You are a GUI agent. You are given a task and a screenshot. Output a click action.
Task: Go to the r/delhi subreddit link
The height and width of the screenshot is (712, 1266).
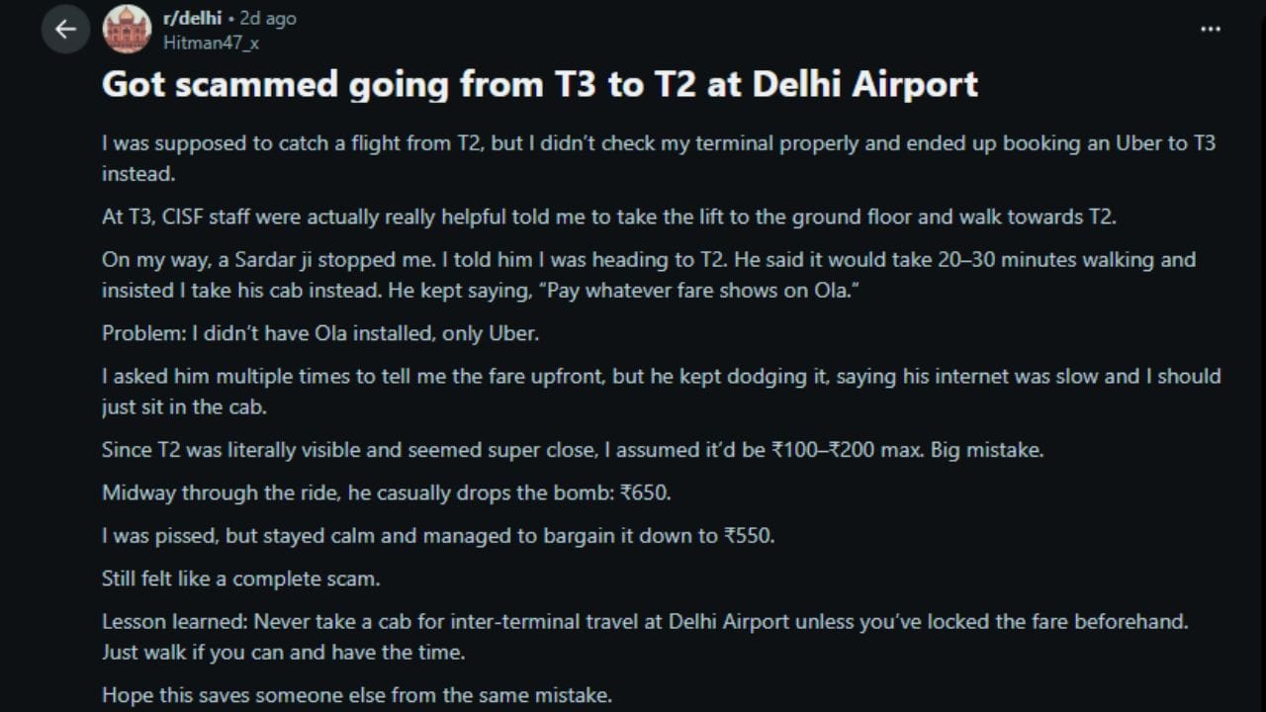(x=191, y=19)
